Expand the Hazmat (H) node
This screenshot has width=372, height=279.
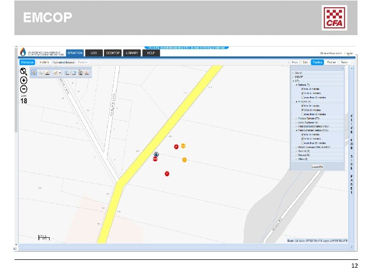(297, 151)
